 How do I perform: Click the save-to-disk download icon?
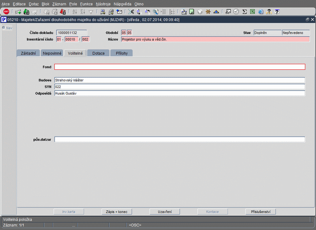(x=184, y=12)
